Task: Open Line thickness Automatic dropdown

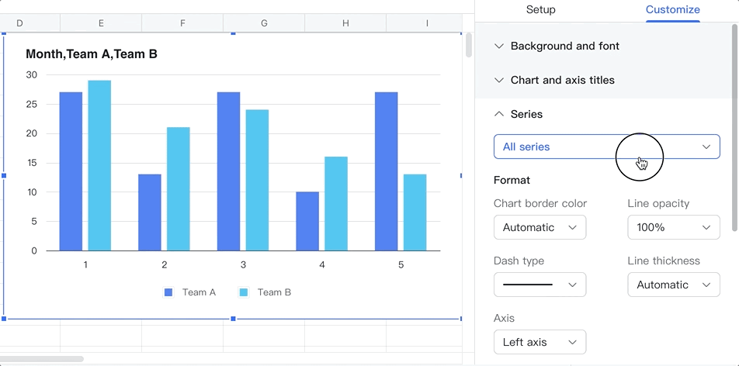Action: pyautogui.click(x=673, y=285)
